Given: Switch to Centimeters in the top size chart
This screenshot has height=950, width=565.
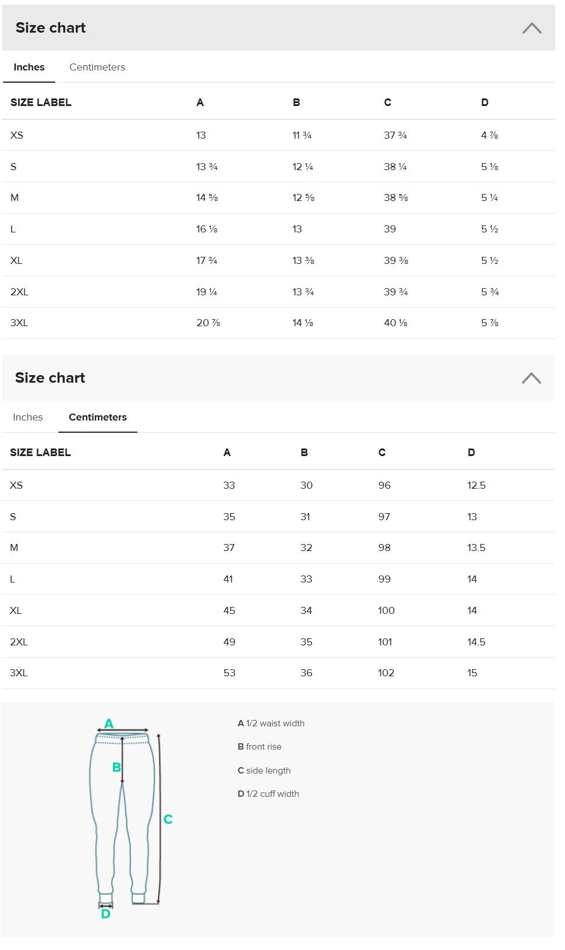Looking at the screenshot, I should [97, 67].
